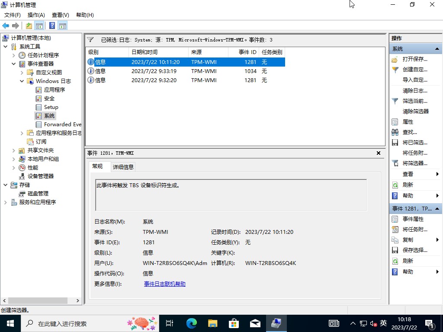This screenshot has height=332, width=443.
Task: Open 共享文件夹 node
Action: pyautogui.click(x=40, y=150)
